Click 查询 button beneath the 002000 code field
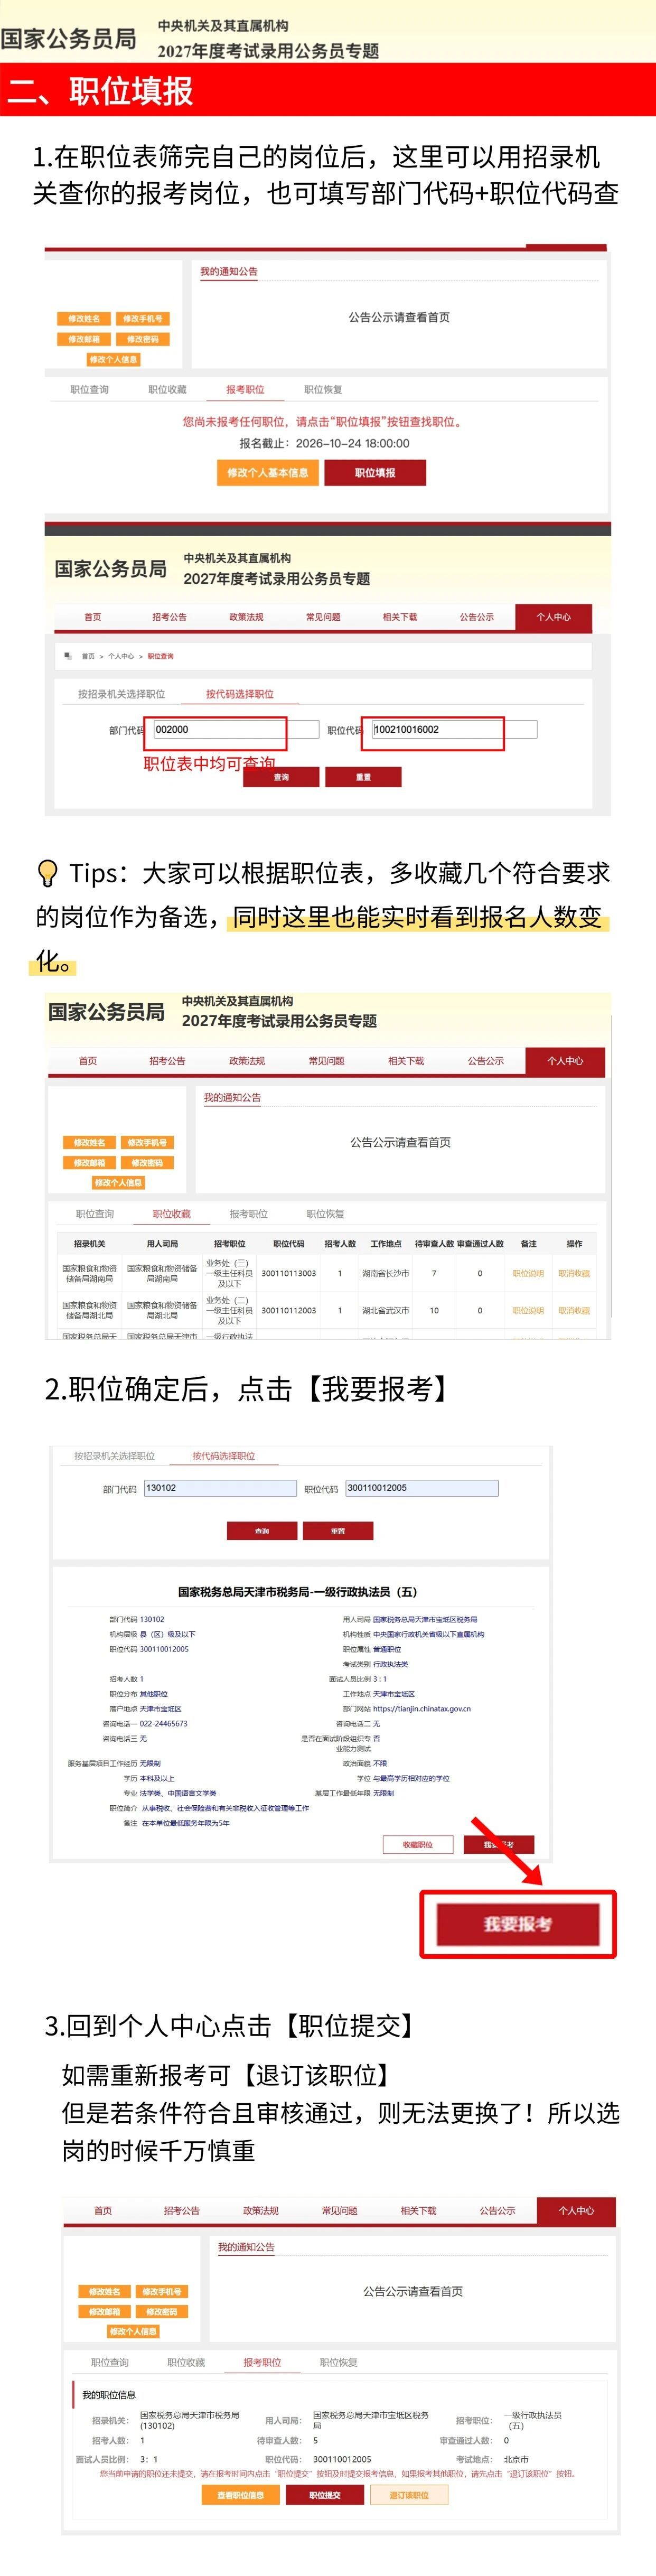Viewport: 656px width, 2576px height. pyautogui.click(x=281, y=777)
